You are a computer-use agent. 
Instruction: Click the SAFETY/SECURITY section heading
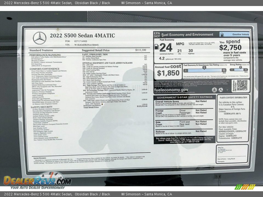(x=41, y=107)
